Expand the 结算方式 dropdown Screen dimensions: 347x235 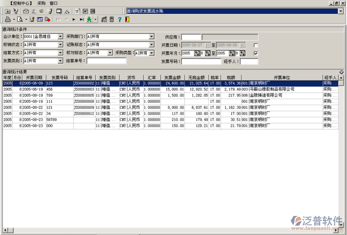pyautogui.click(x=60, y=53)
